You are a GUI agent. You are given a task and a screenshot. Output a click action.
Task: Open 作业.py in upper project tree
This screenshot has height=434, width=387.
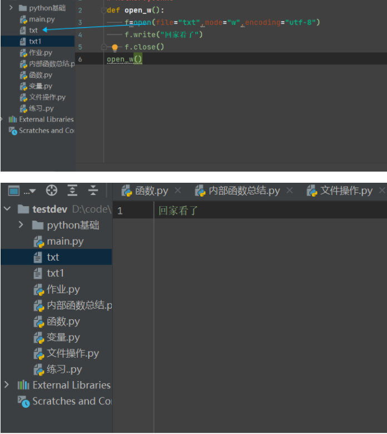(x=36, y=52)
